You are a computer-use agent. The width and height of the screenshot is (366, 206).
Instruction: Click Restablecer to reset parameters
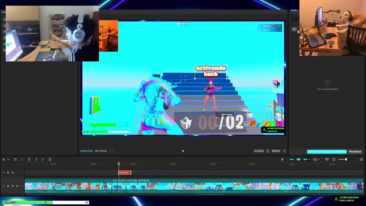(355, 152)
